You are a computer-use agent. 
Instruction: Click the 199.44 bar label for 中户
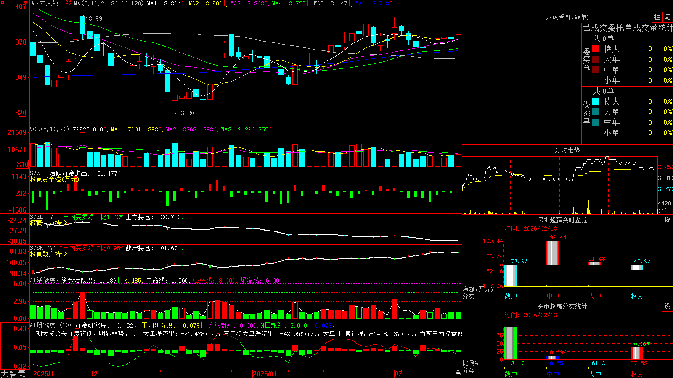point(556,237)
